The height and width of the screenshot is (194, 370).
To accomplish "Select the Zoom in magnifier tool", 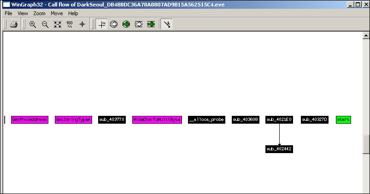I will pos(33,24).
